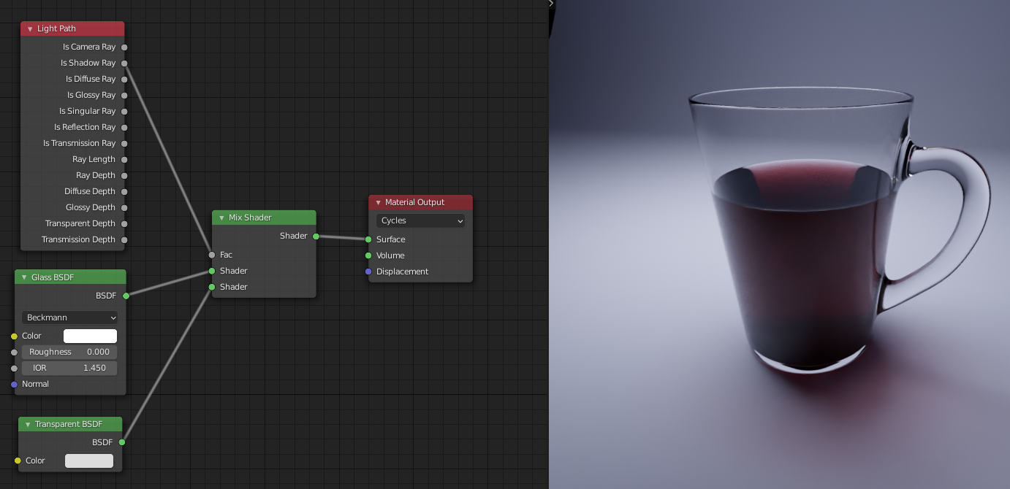The height and width of the screenshot is (489, 1010).
Task: Select the Material Output node title
Action: [x=414, y=202]
